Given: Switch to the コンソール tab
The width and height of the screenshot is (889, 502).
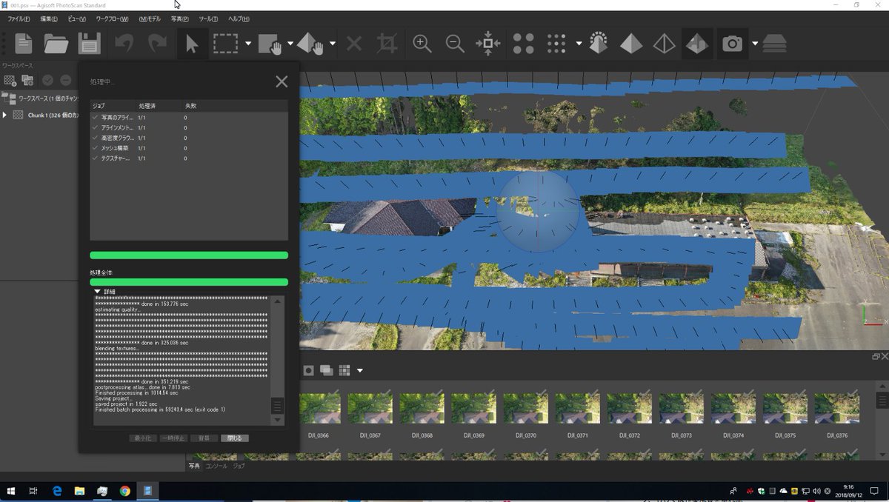Looking at the screenshot, I should [x=216, y=466].
